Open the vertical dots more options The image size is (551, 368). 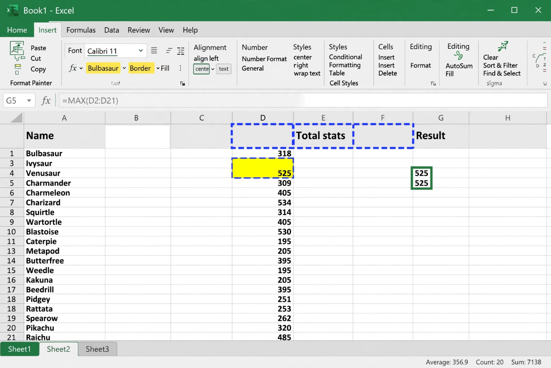coord(180,68)
